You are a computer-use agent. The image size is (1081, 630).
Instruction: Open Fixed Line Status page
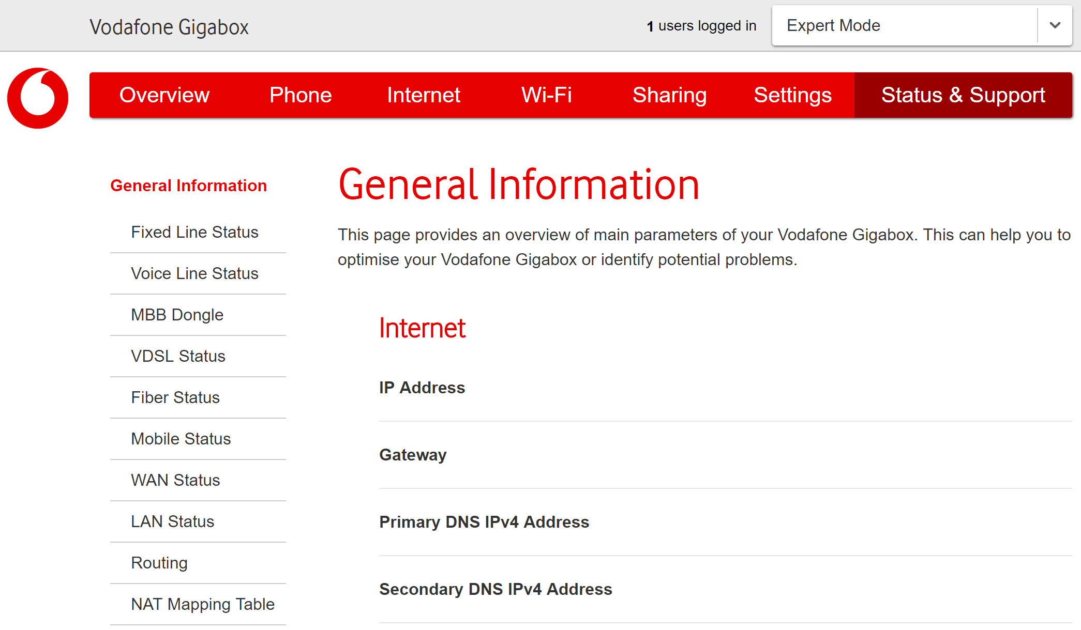point(195,232)
